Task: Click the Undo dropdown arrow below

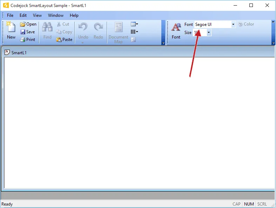Action: click(83, 43)
